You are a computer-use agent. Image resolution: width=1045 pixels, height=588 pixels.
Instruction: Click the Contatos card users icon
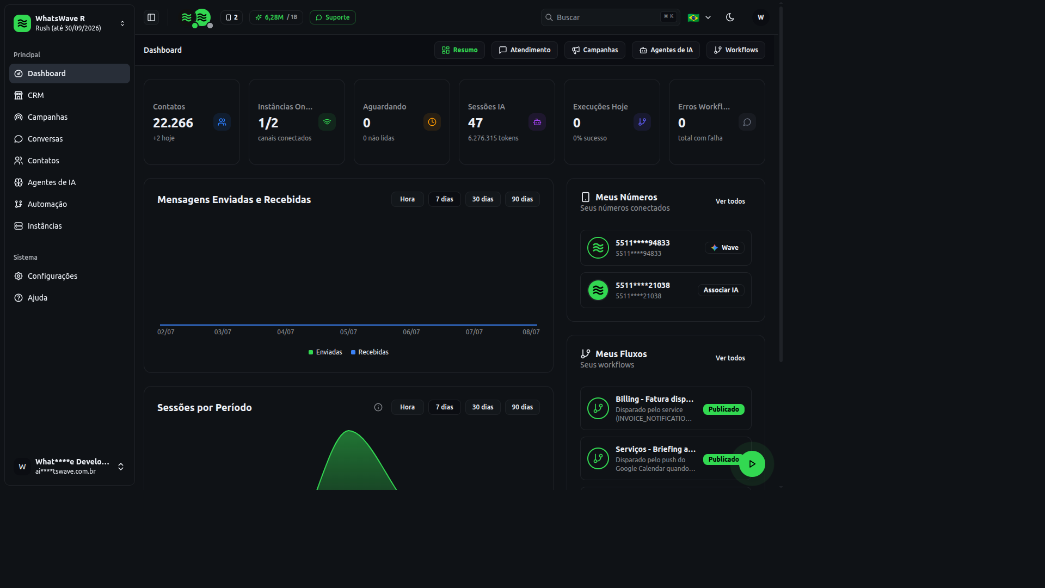point(222,122)
